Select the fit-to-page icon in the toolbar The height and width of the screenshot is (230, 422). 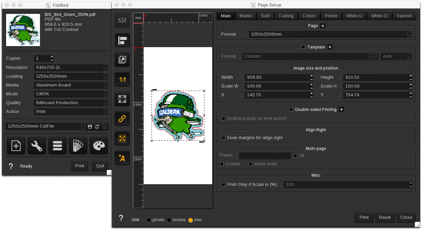pos(122,99)
